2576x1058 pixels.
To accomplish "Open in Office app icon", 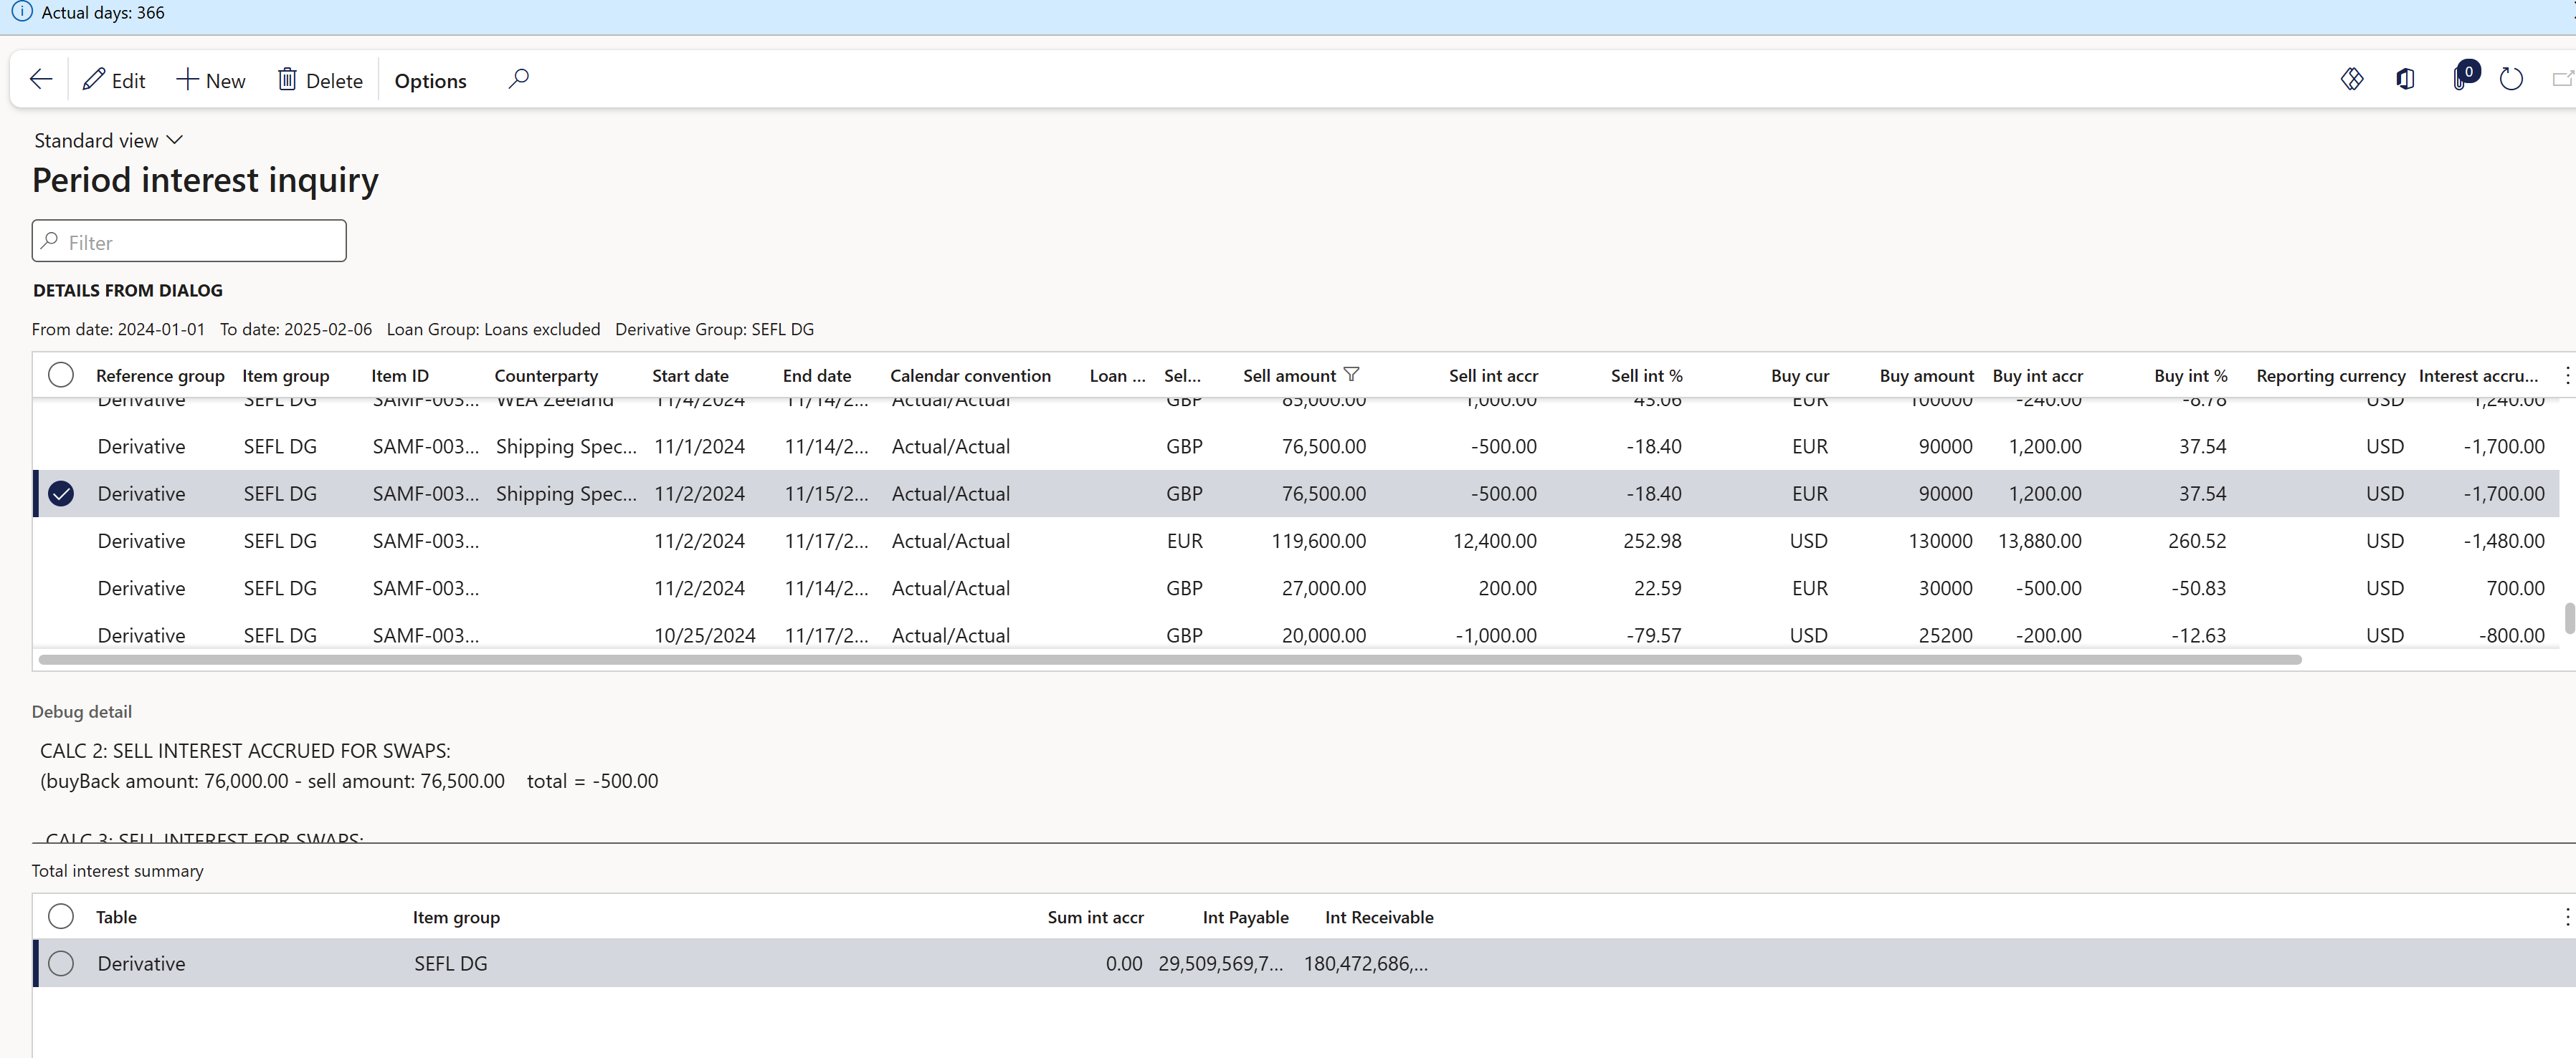I will (x=2406, y=79).
